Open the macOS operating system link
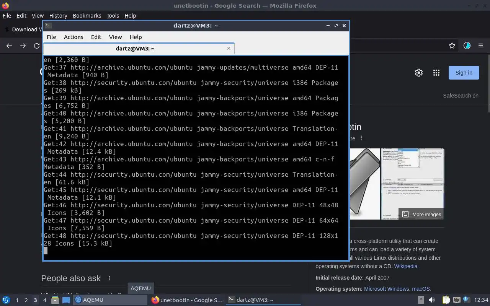Viewport: 490px width, 306px height. [421, 289]
